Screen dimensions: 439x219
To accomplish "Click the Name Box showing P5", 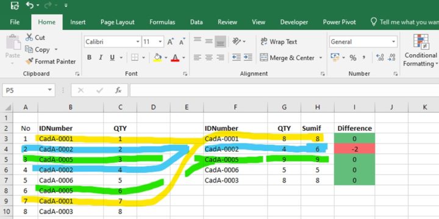I will tap(29, 90).
